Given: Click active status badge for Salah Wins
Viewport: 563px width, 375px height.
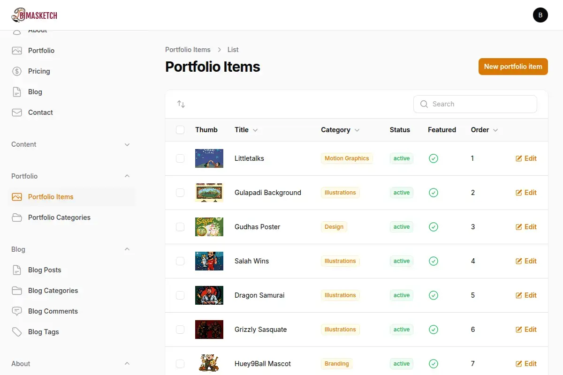Looking at the screenshot, I should (x=402, y=261).
